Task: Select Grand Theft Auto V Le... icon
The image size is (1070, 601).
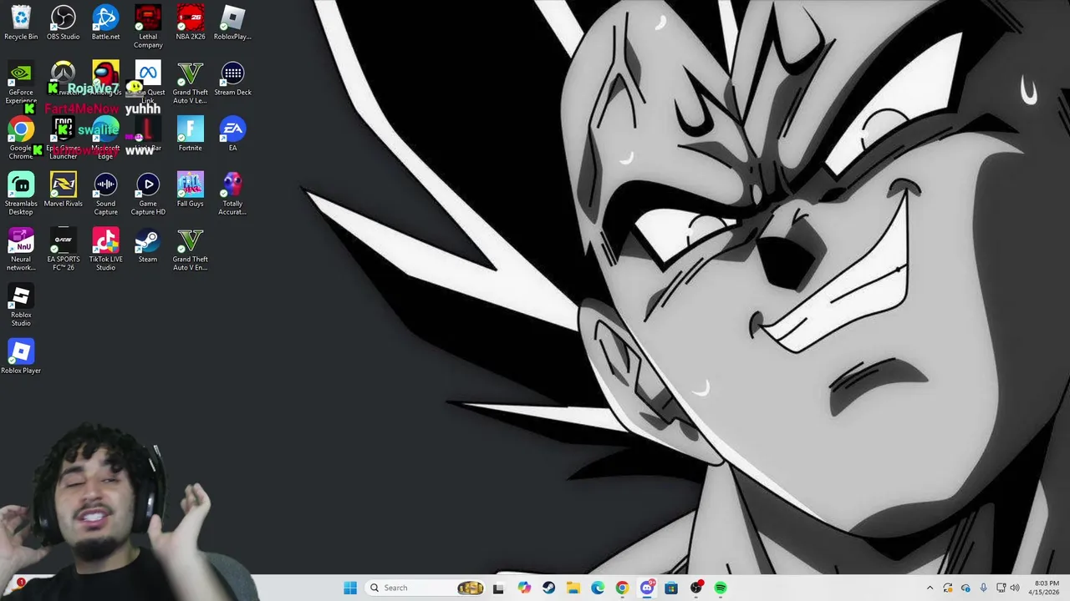Action: pyautogui.click(x=190, y=83)
